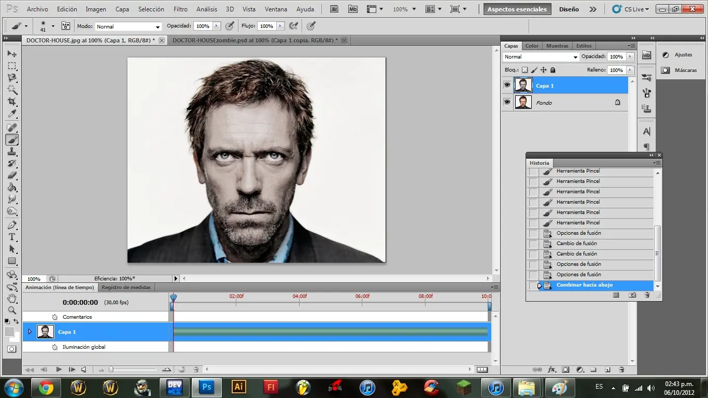This screenshot has width=708, height=398.
Task: Select the Horizontal Type tool
Action: coord(12,237)
